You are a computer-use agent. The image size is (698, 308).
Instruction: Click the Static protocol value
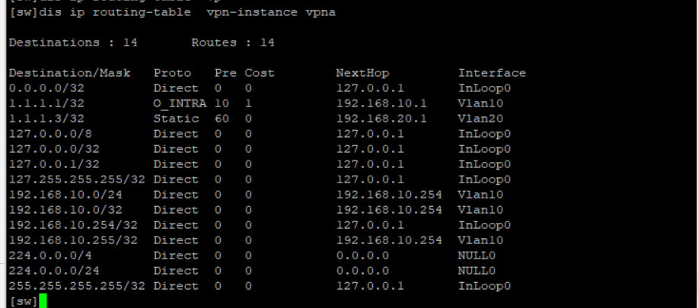pyautogui.click(x=176, y=119)
